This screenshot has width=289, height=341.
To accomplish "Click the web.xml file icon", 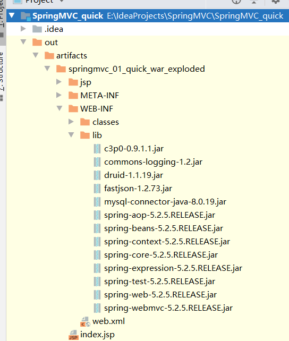I will point(85,322).
